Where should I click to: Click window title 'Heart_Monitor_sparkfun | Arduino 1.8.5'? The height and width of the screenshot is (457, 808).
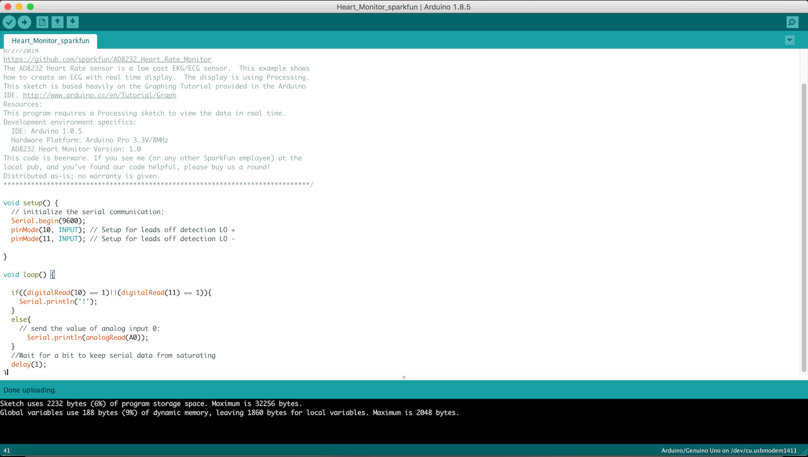tap(403, 7)
